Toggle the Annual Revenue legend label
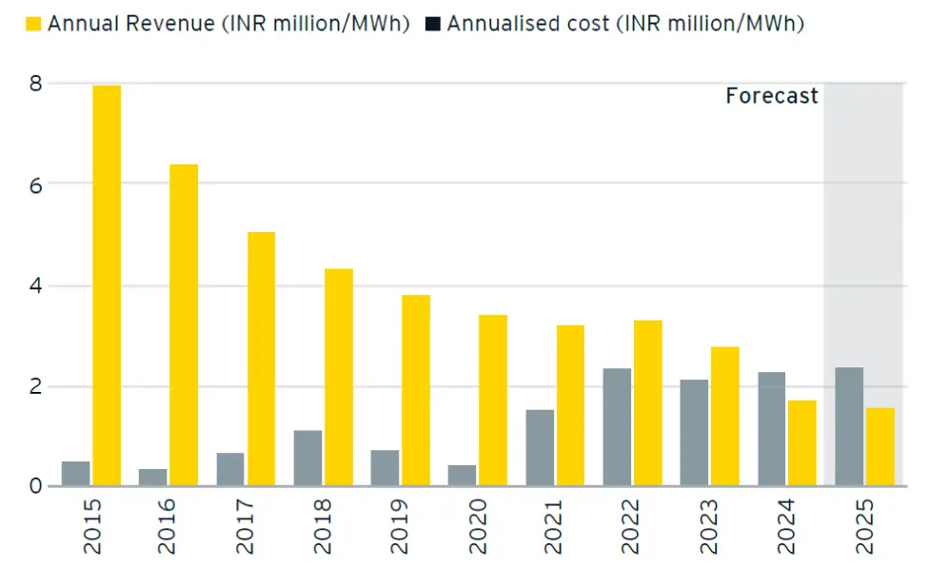Image resolution: width=930 pixels, height=566 pixels. pos(228,24)
